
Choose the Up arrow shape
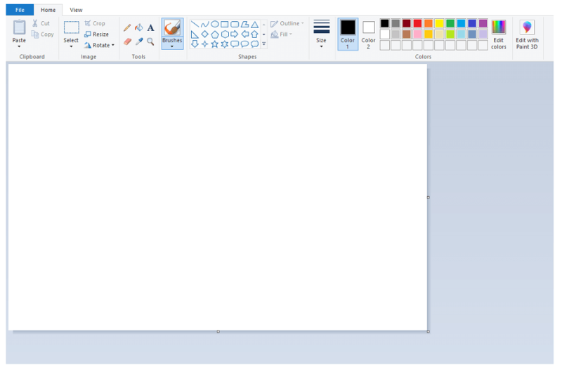(254, 34)
